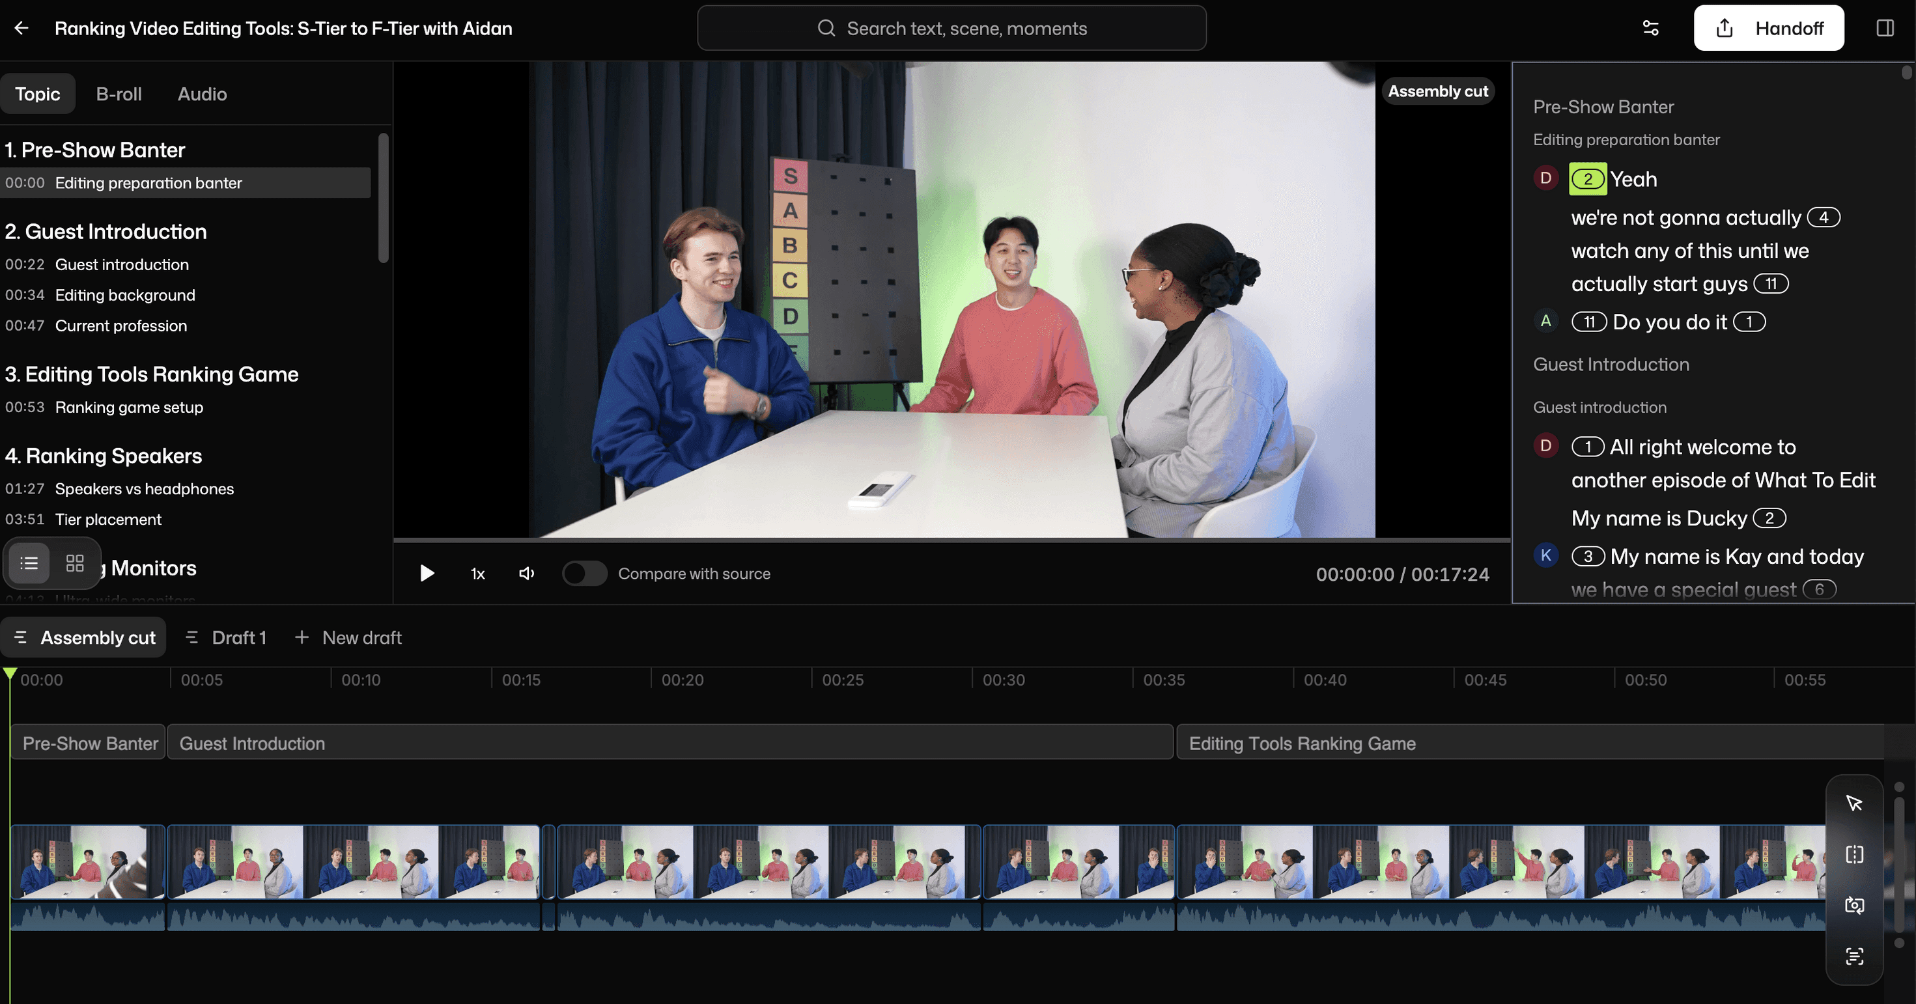Screen dimensions: 1916x1004
Task: Click the 4. Ranking Speakers heading
Action: [104, 456]
